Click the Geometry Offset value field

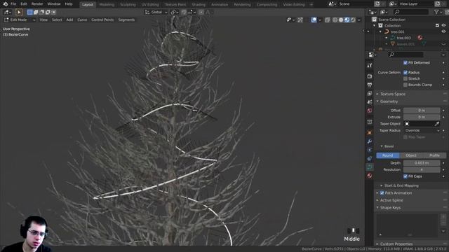point(422,111)
